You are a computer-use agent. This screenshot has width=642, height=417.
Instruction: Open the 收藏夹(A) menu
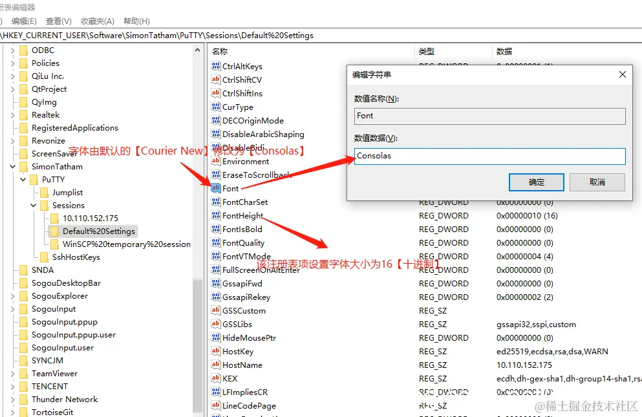(x=98, y=21)
